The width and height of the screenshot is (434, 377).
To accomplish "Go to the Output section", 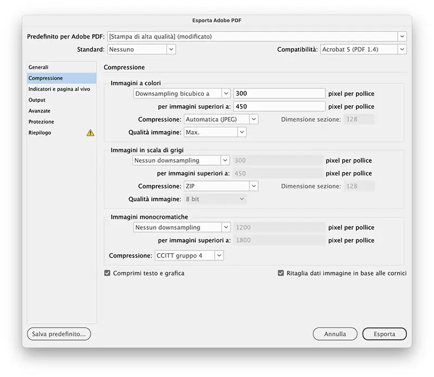I will tap(37, 100).
